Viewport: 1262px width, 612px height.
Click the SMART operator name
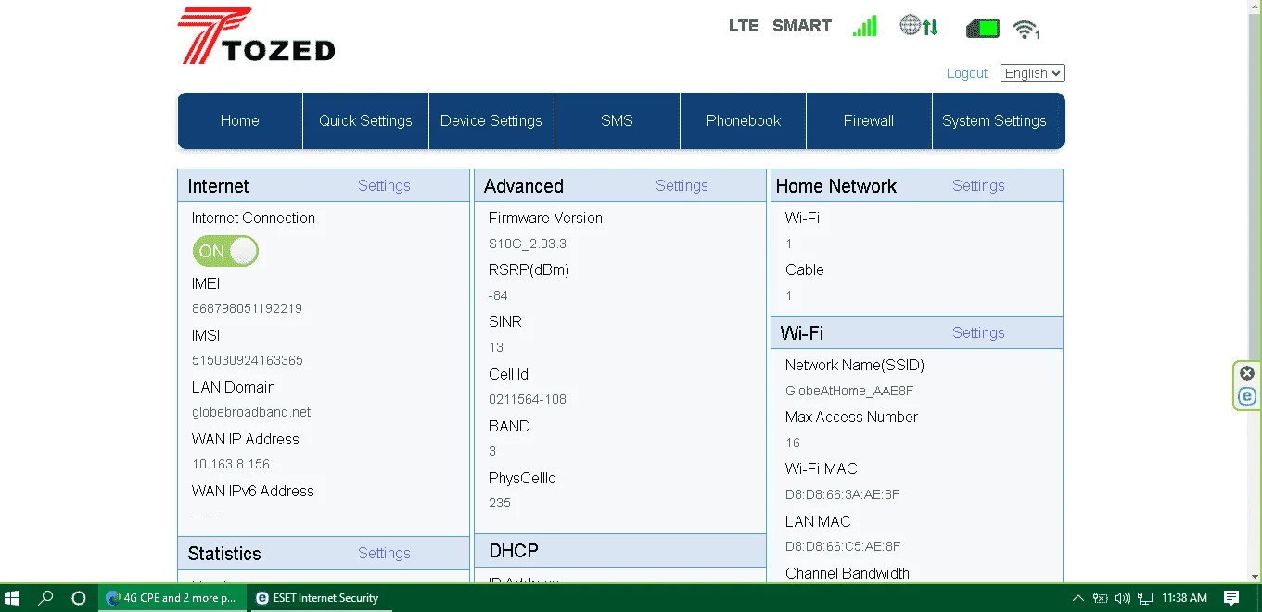(x=802, y=26)
